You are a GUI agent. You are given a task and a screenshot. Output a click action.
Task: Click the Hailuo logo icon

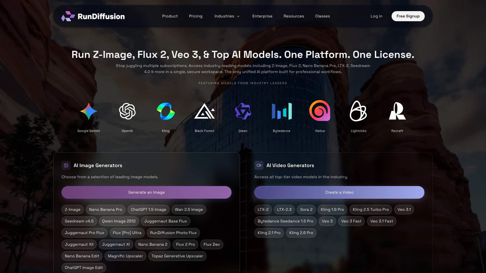pyautogui.click(x=320, y=111)
